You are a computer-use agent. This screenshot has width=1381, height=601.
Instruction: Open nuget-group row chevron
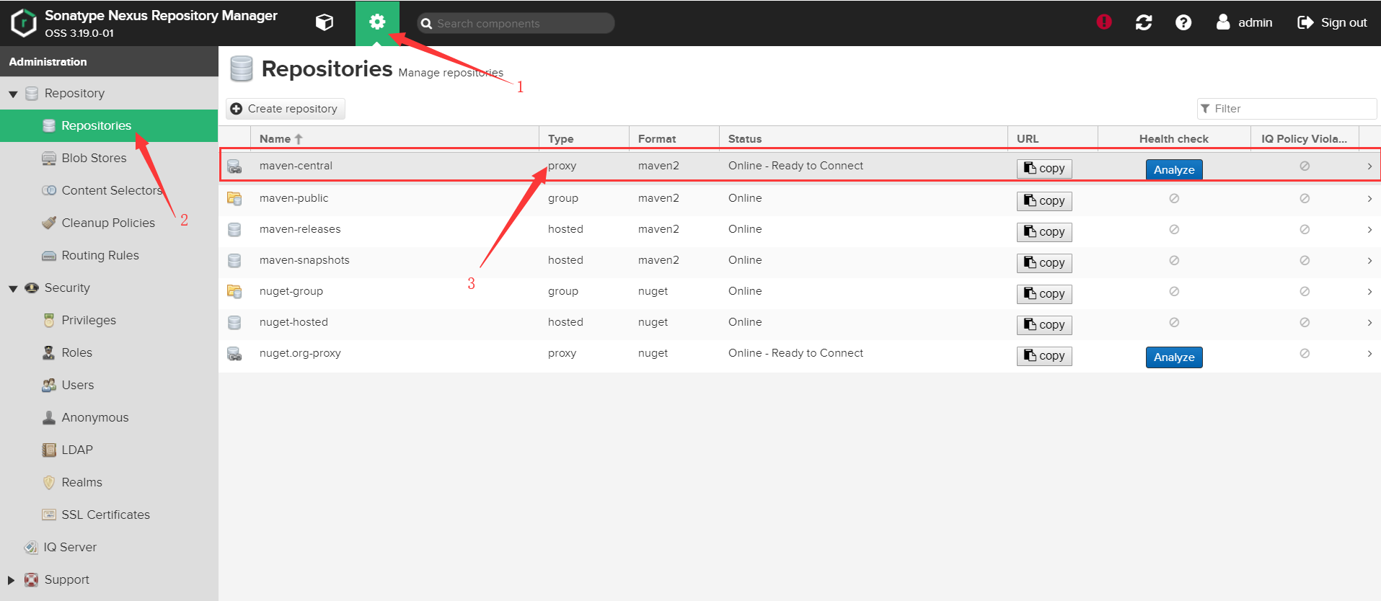coord(1369,292)
